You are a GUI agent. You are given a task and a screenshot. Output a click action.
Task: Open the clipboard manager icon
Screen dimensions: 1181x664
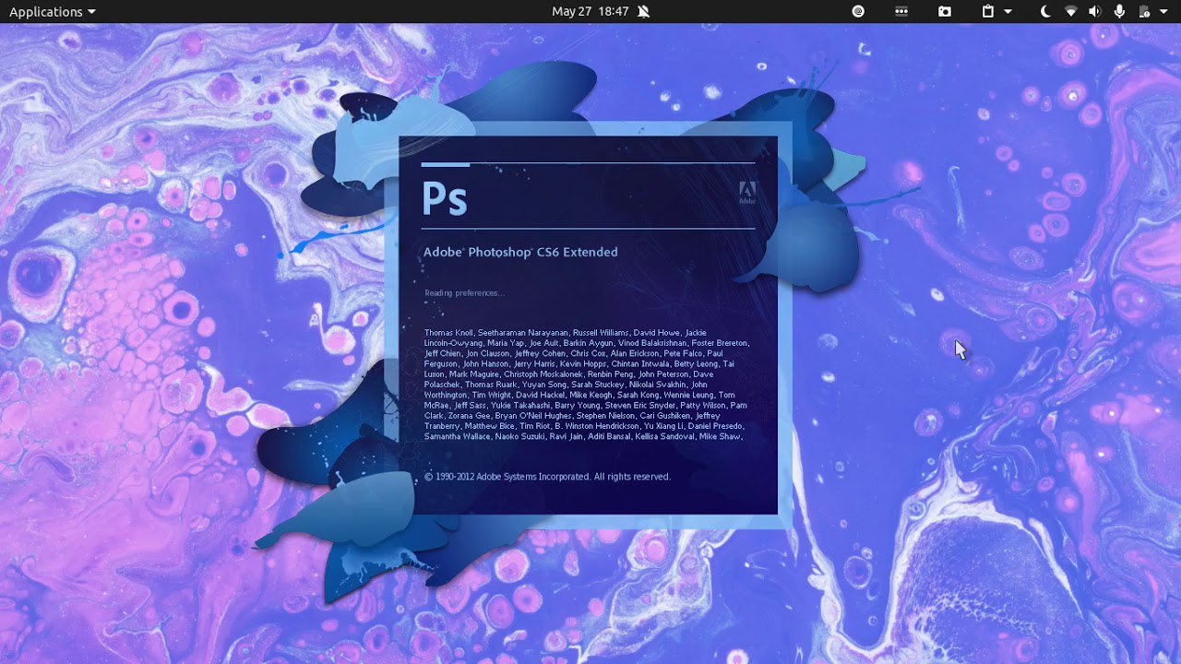pos(988,11)
